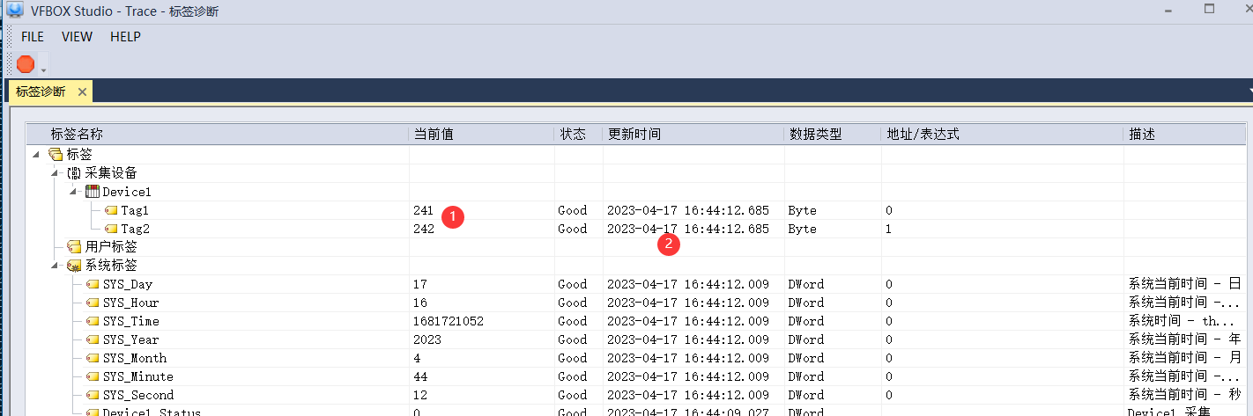Select the Tag1 row label

click(135, 210)
